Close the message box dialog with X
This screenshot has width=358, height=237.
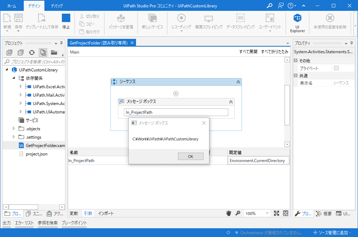click(204, 123)
